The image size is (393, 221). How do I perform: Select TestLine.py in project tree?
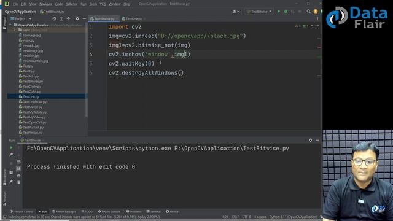(31, 97)
